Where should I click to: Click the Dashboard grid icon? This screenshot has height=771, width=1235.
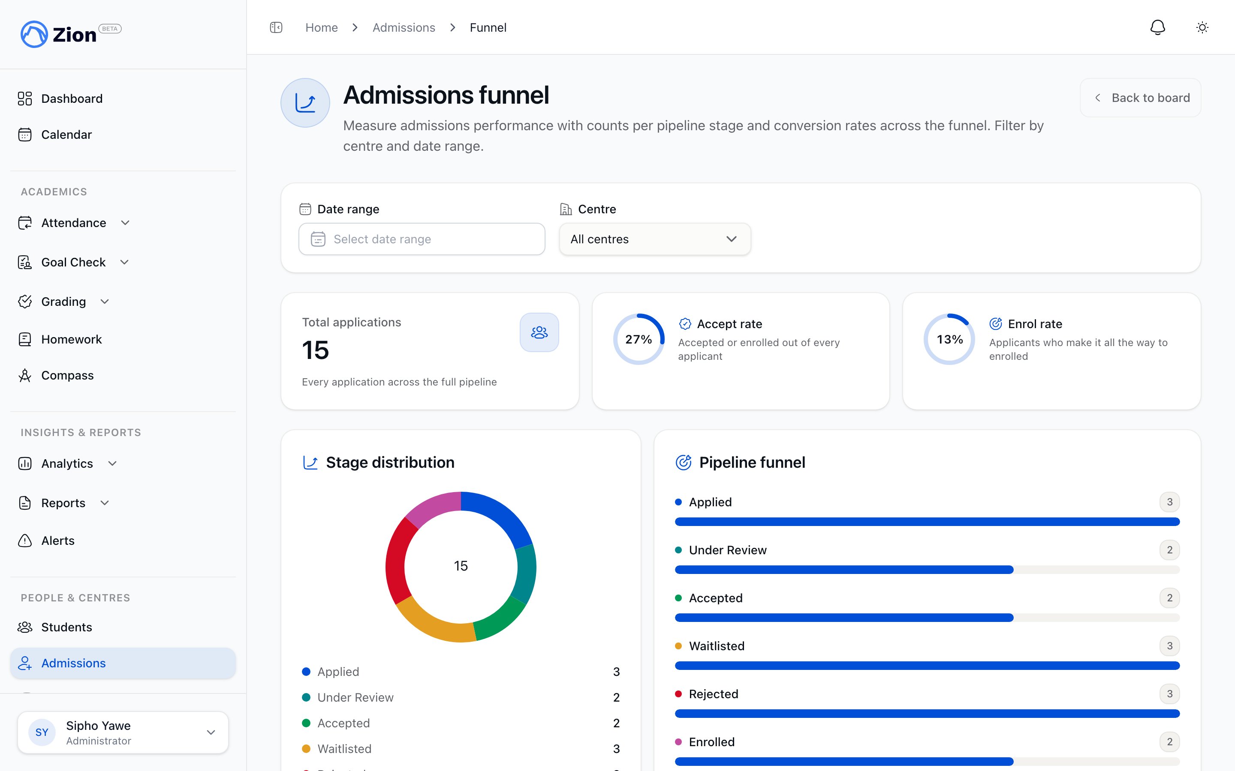pos(24,99)
